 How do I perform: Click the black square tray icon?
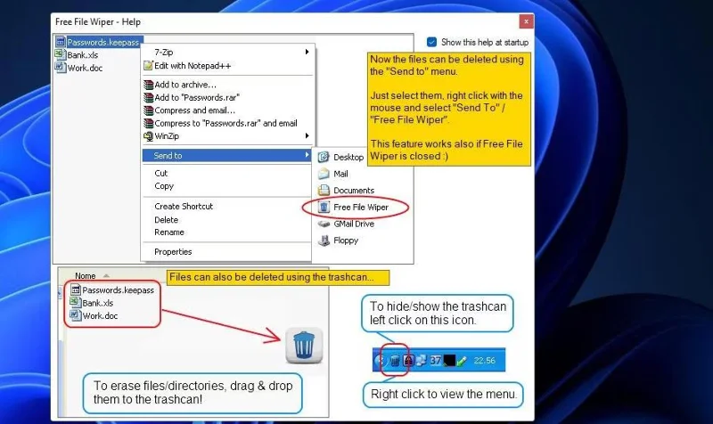coord(449,361)
